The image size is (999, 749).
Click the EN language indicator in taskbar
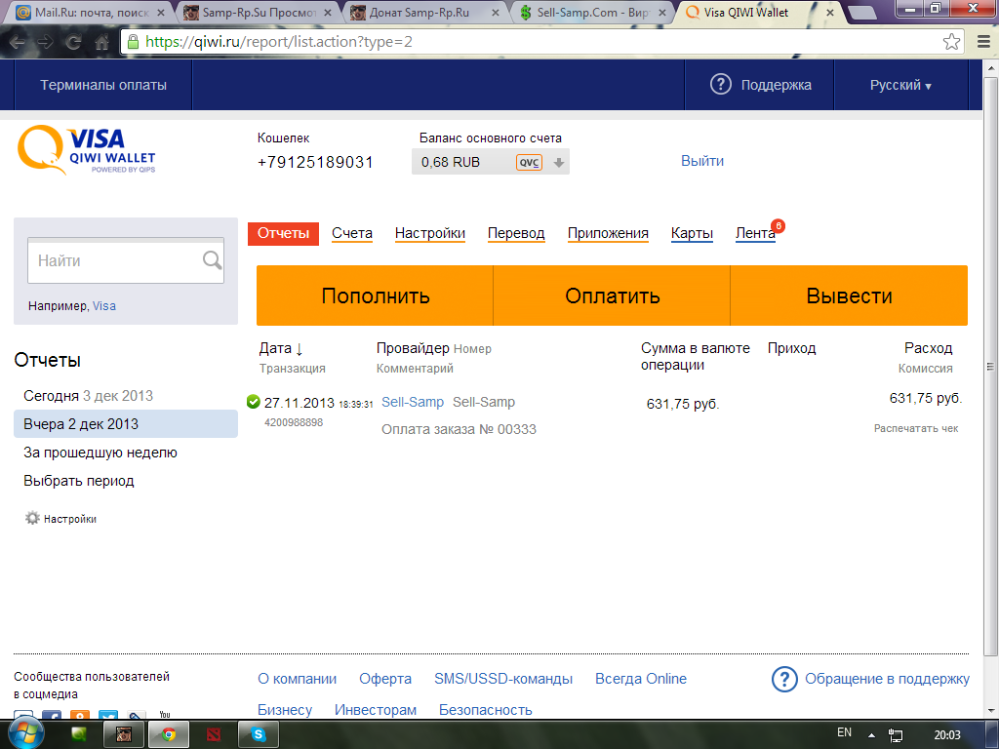844,732
